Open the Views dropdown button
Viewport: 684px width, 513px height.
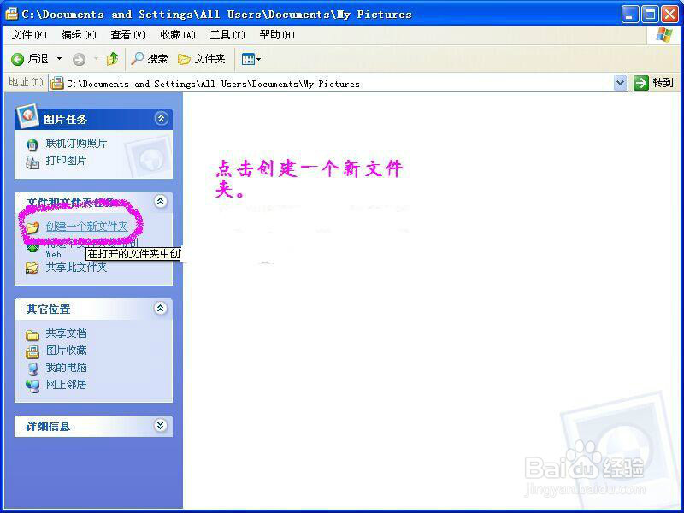pyautogui.click(x=251, y=59)
